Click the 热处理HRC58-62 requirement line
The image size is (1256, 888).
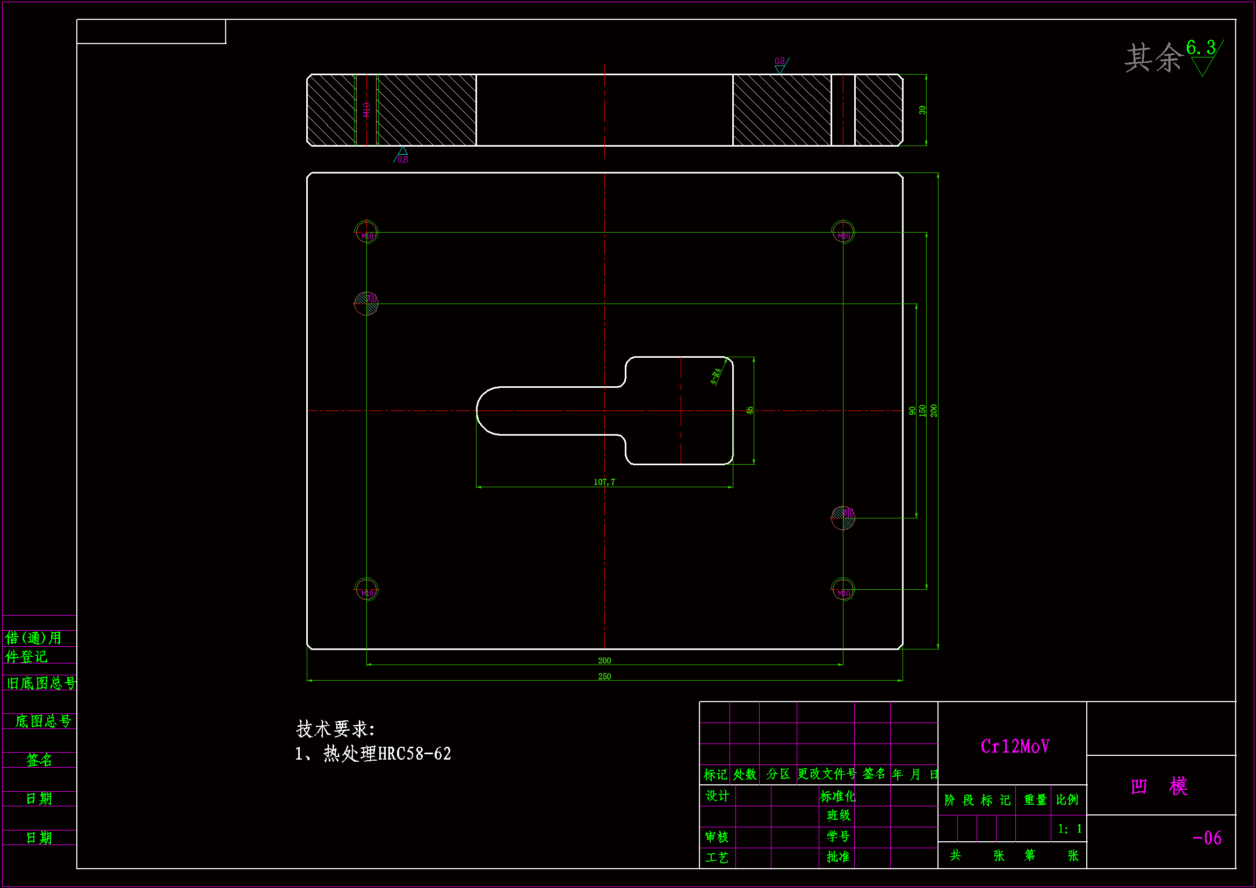(x=373, y=754)
